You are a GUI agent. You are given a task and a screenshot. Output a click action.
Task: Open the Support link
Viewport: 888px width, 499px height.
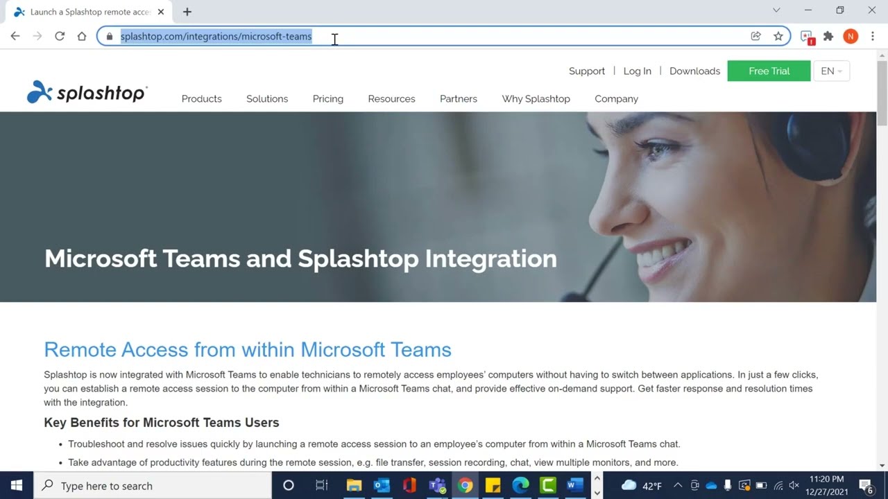[587, 71]
